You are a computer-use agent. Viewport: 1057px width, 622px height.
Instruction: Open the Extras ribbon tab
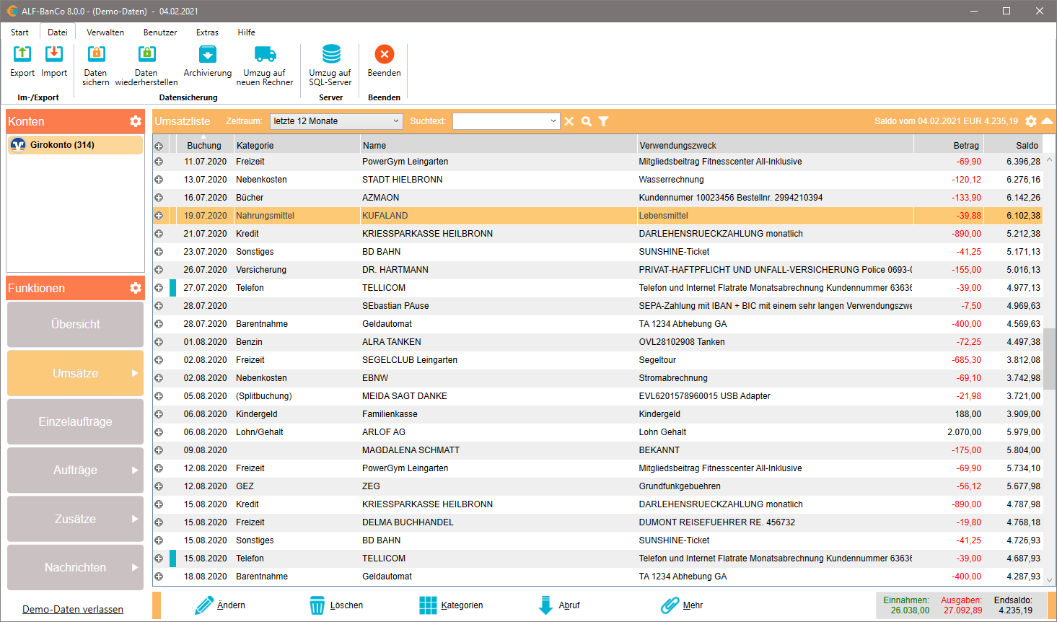[x=207, y=32]
